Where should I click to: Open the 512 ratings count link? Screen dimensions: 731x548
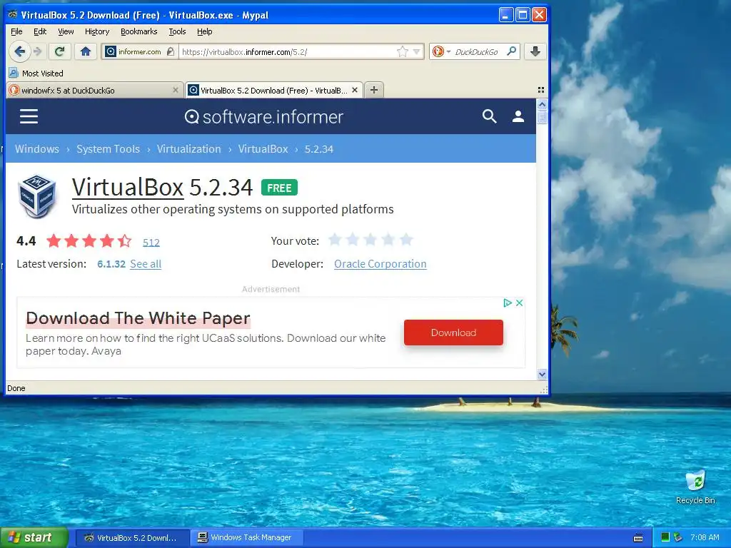point(151,243)
